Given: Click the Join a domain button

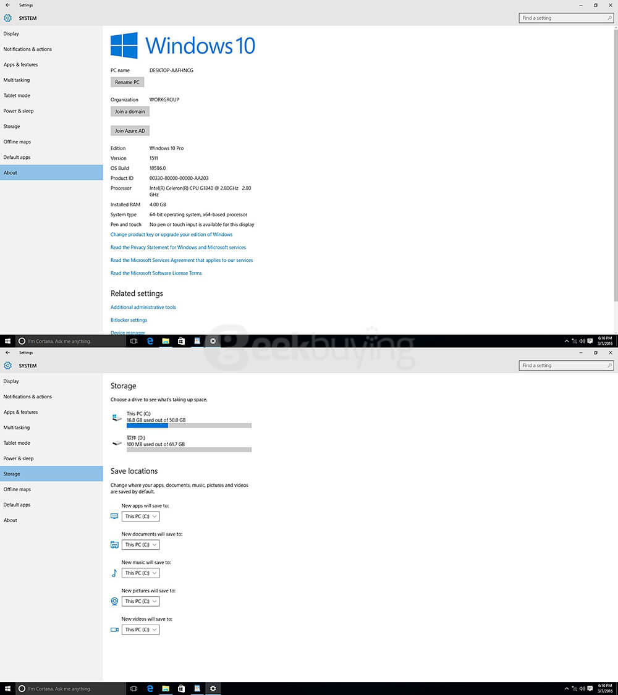Looking at the screenshot, I should [130, 112].
